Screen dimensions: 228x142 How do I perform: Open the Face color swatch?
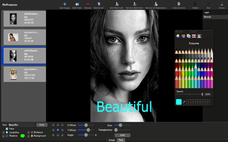click(7, 129)
